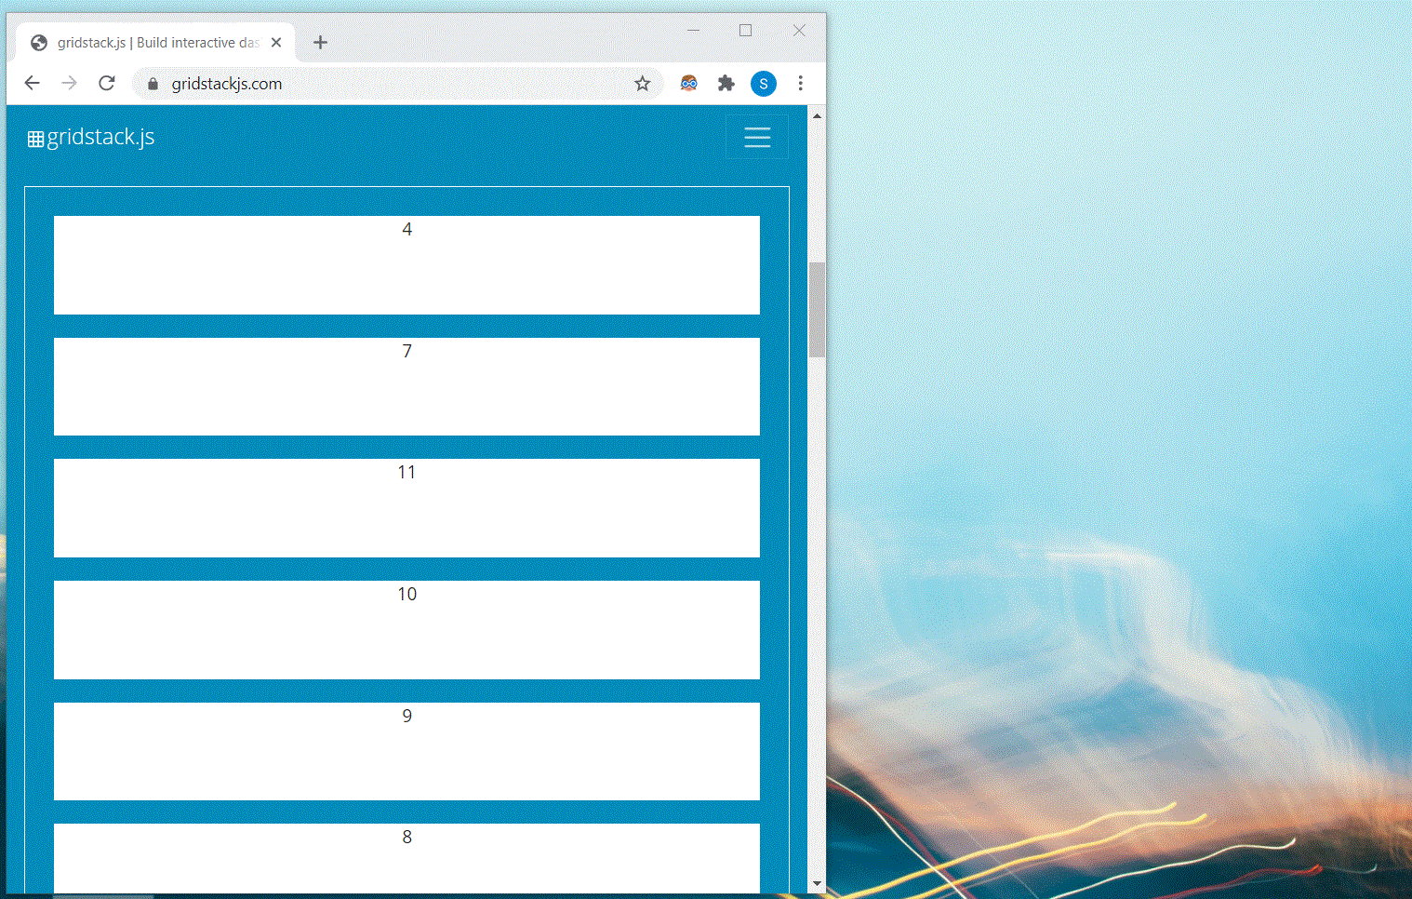Open the Extensions puzzle icon
This screenshot has height=899, width=1412.
[726, 83]
